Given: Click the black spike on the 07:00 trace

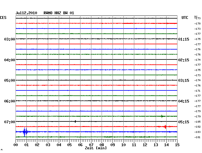Looking at the screenshot, I should click(75, 121).
